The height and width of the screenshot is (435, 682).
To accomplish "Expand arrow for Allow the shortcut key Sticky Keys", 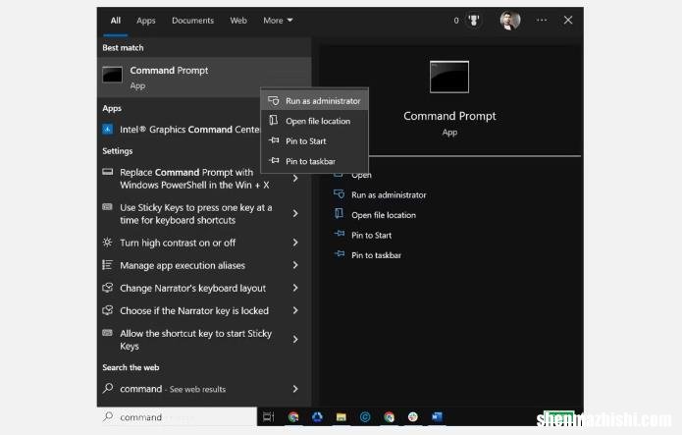I will [295, 339].
